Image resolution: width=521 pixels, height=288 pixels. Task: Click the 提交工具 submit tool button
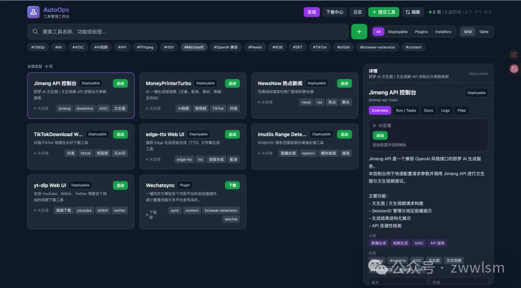click(x=384, y=12)
